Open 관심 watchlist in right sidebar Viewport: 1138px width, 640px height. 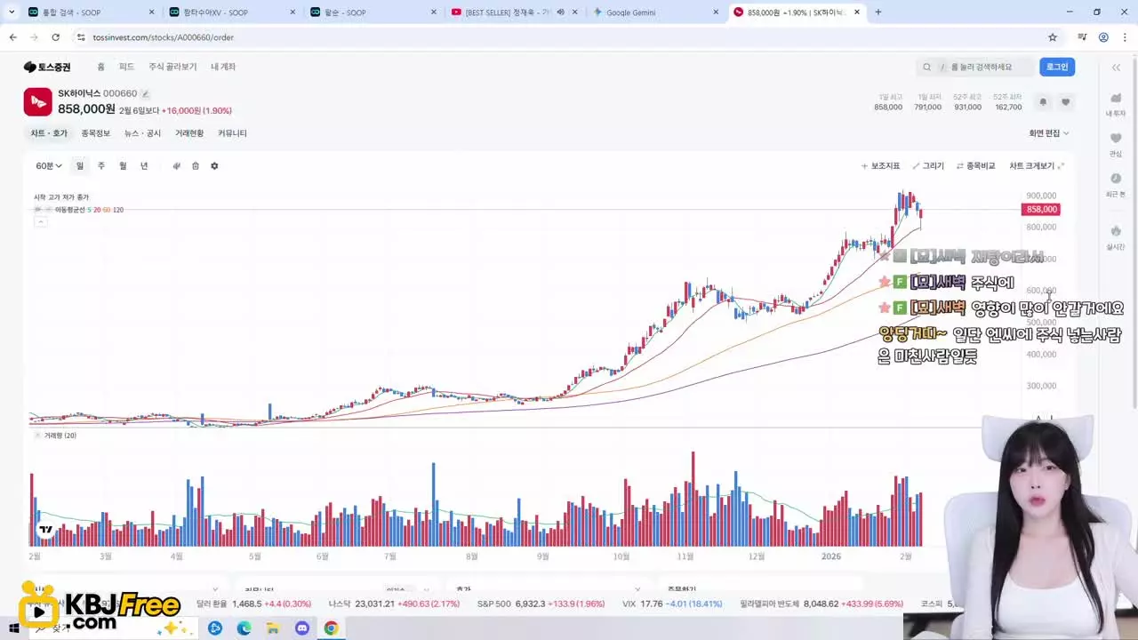tap(1116, 144)
